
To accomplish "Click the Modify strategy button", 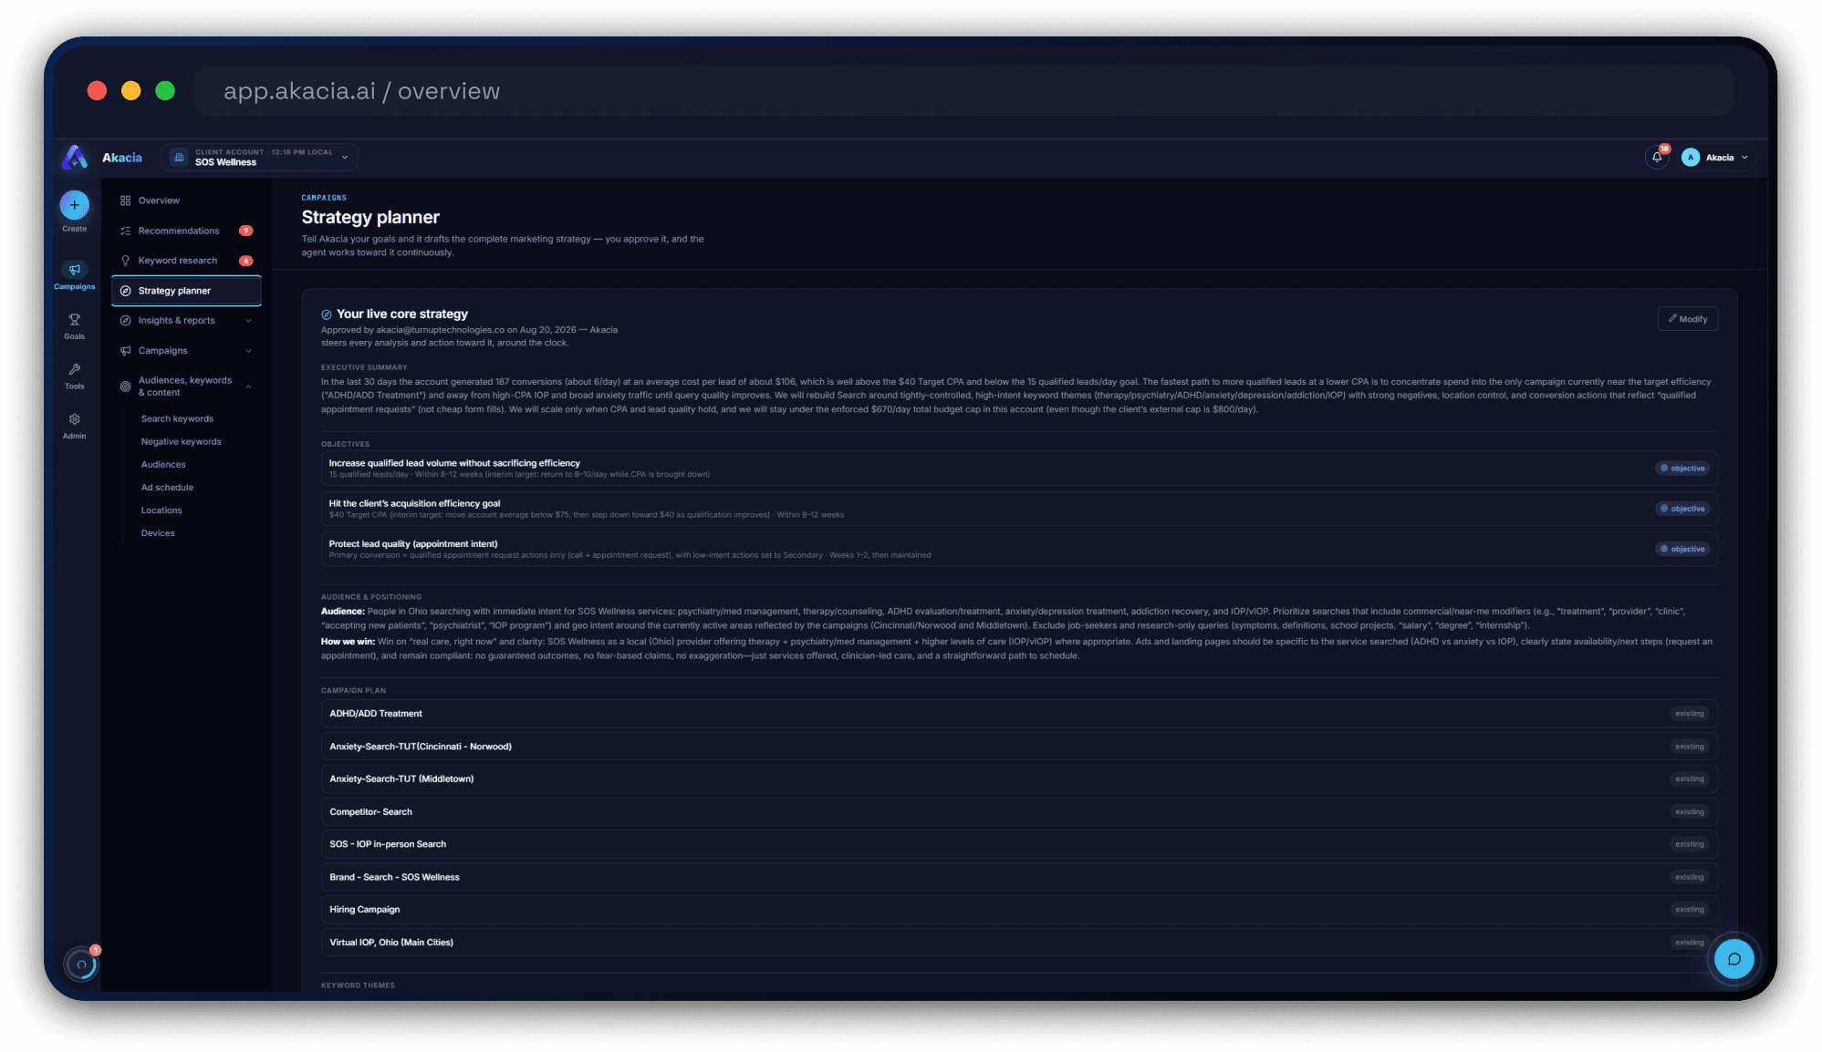I will point(1687,319).
